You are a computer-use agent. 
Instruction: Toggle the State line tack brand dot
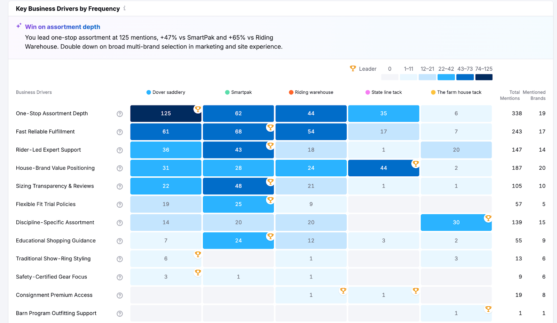(367, 92)
